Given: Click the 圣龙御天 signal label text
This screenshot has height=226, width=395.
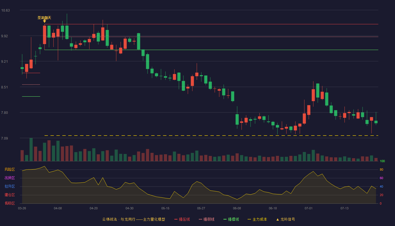Looking at the screenshot, I should 44,18.
